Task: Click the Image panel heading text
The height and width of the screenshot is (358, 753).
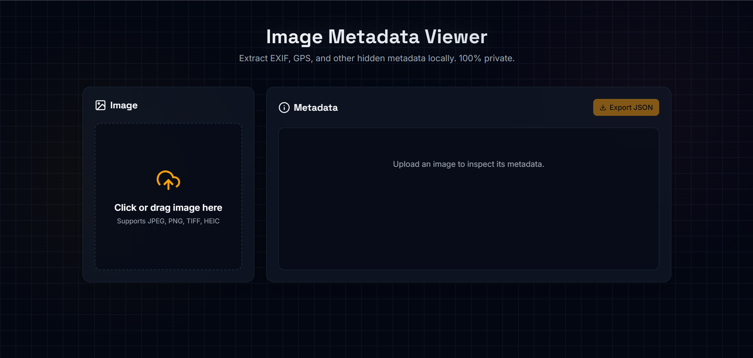Action: [124, 105]
